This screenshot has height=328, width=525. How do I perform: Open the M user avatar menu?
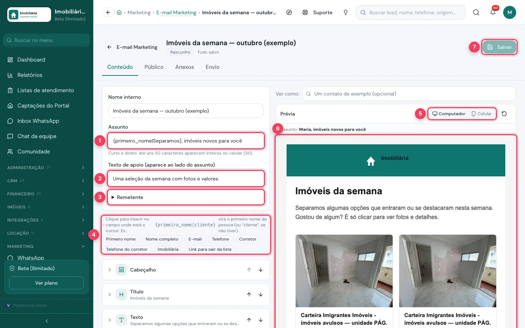tap(510, 12)
